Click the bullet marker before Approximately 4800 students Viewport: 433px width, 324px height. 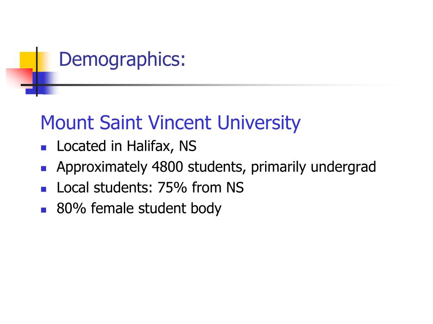44,168
